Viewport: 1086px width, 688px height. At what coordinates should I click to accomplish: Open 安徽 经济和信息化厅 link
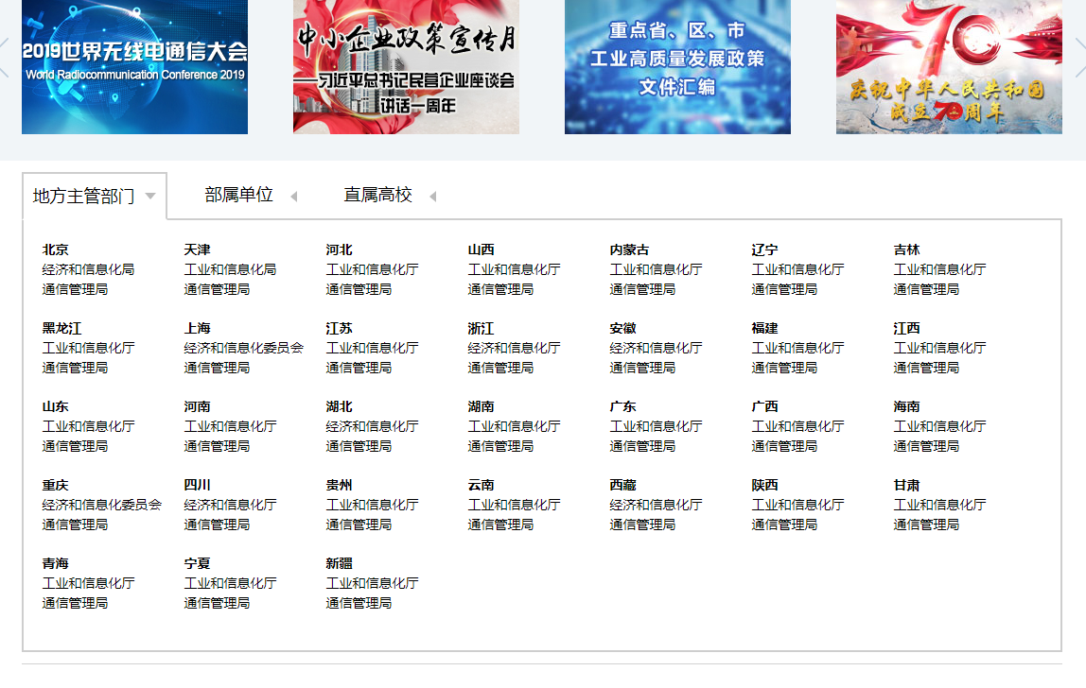click(656, 348)
